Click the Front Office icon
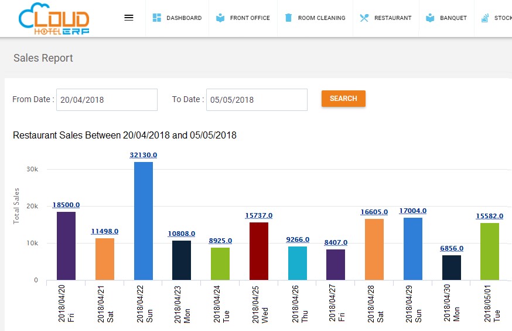The width and height of the screenshot is (512, 331). (220, 18)
